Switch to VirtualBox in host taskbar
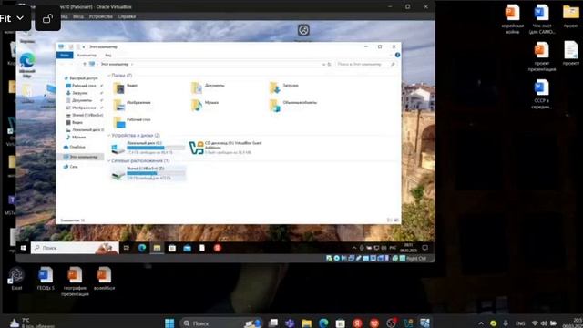The height and width of the screenshot is (328, 583). tap(408, 323)
